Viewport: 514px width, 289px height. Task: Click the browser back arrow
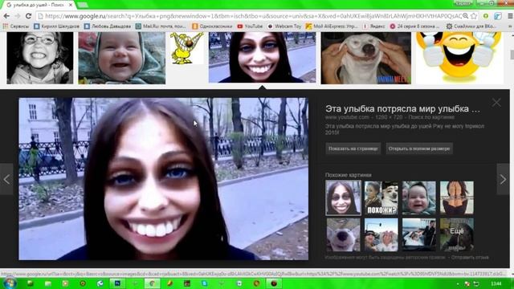pyautogui.click(x=6, y=16)
